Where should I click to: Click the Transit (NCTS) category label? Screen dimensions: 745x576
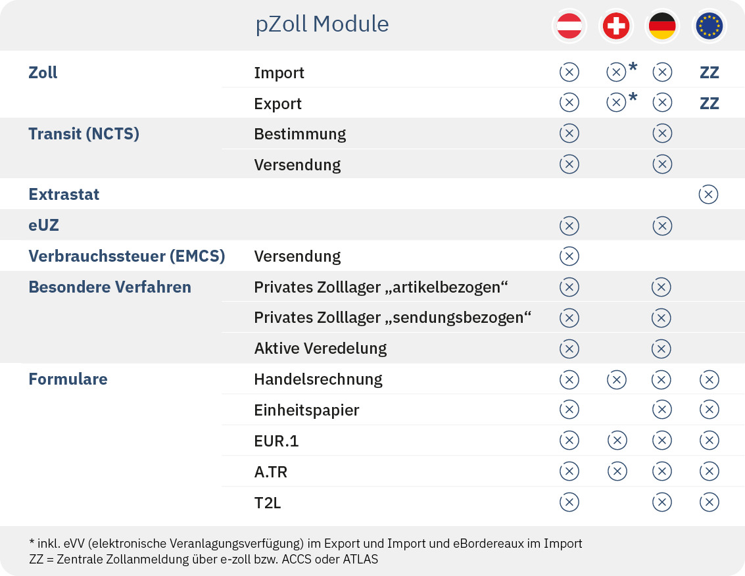(x=84, y=134)
